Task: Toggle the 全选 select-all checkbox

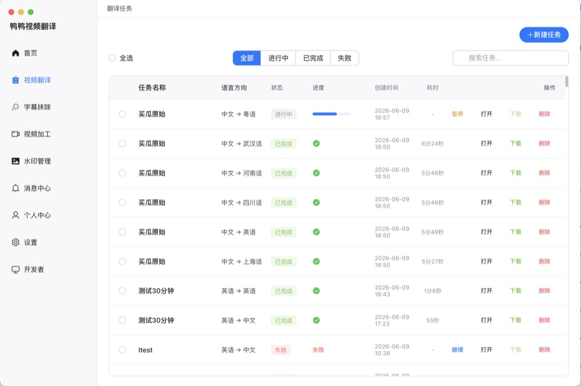Action: click(113, 58)
